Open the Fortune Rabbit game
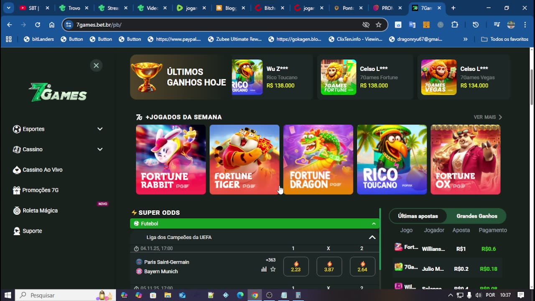Image resolution: width=535 pixels, height=301 pixels. tap(171, 159)
